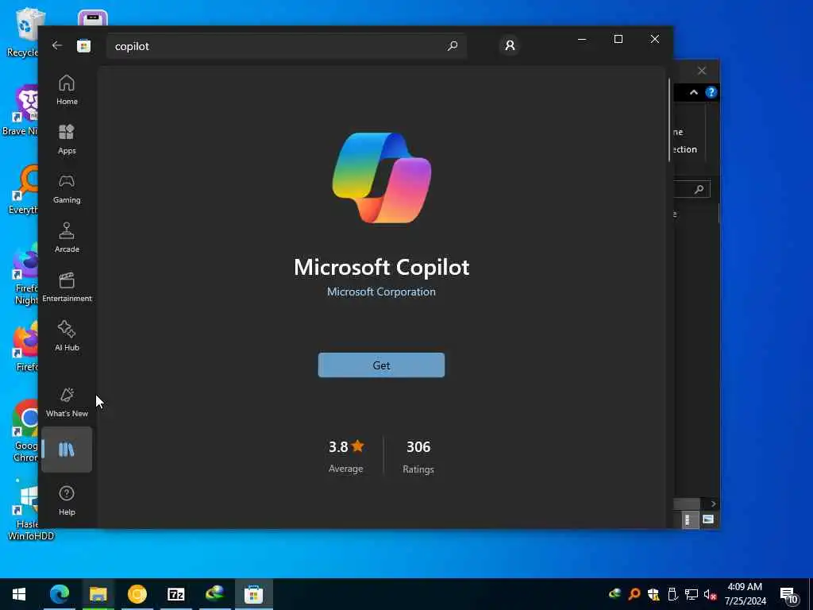Maximize the Microsoft Store window

[618, 40]
